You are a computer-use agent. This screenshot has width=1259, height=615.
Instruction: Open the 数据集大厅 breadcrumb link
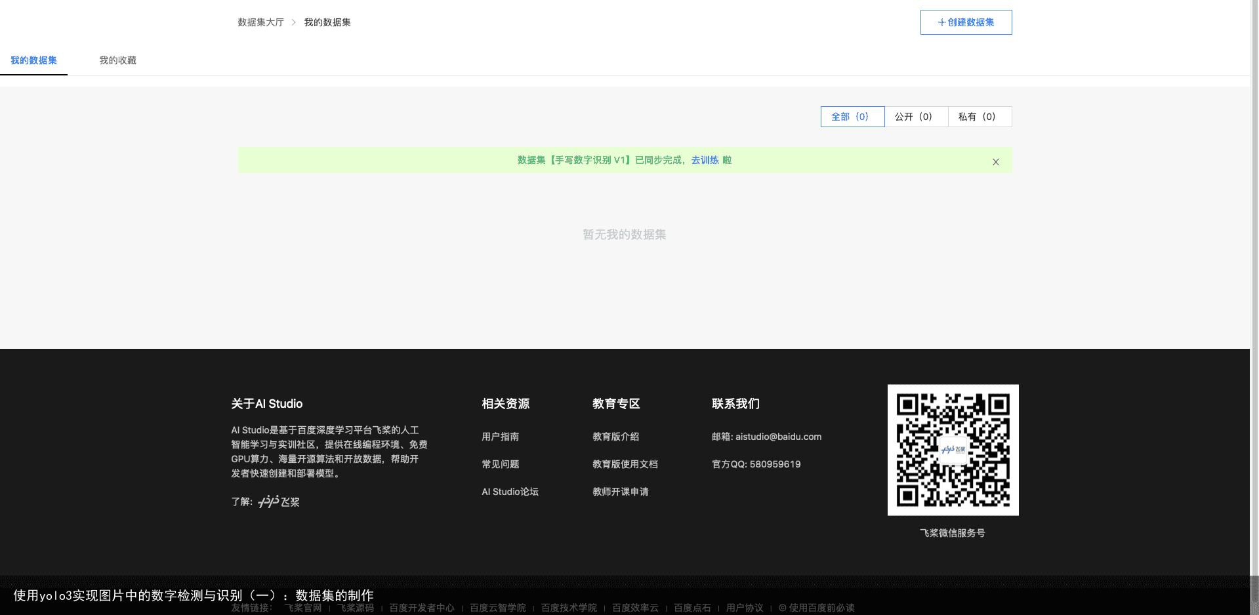(260, 22)
